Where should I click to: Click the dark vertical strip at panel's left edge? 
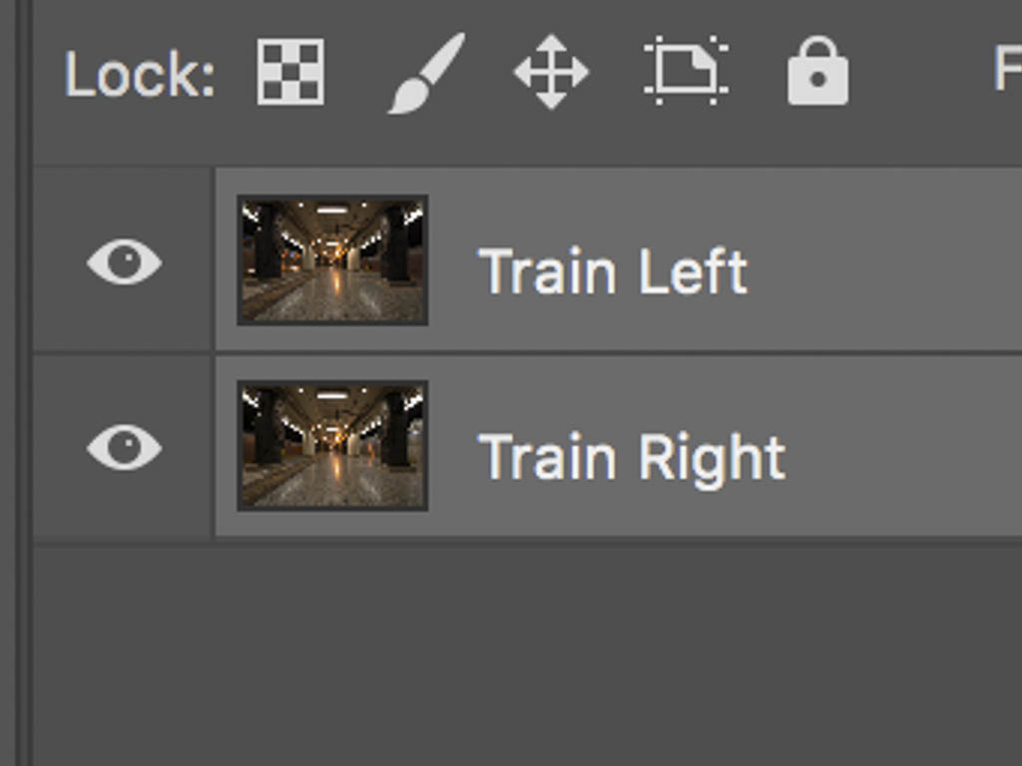[14, 399]
